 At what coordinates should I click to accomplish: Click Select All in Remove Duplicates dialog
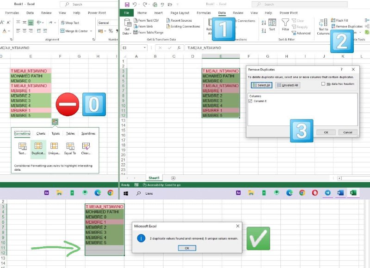(261, 85)
